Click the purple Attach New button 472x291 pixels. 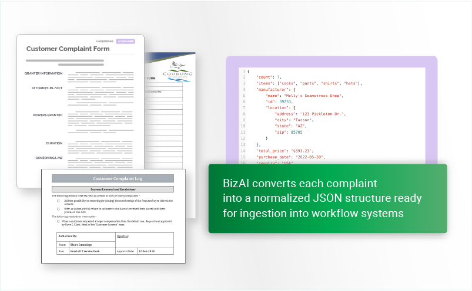(126, 42)
